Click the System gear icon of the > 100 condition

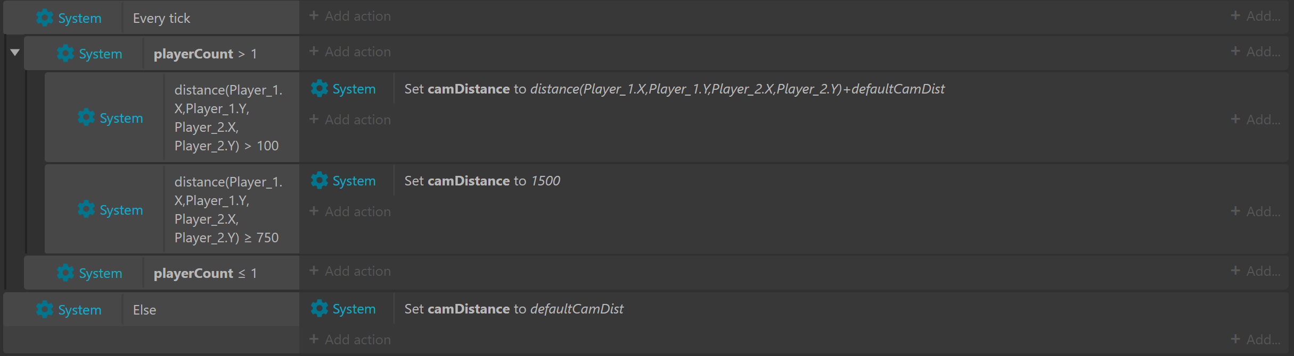pyautogui.click(x=86, y=117)
